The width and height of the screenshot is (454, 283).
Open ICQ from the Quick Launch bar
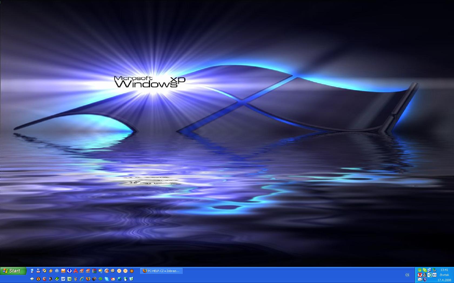click(x=101, y=279)
